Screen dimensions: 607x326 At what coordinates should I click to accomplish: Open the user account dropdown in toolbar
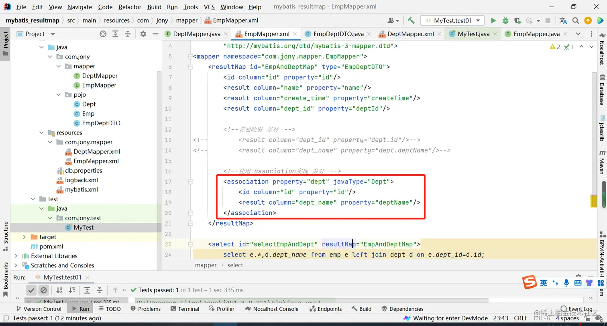pos(393,20)
